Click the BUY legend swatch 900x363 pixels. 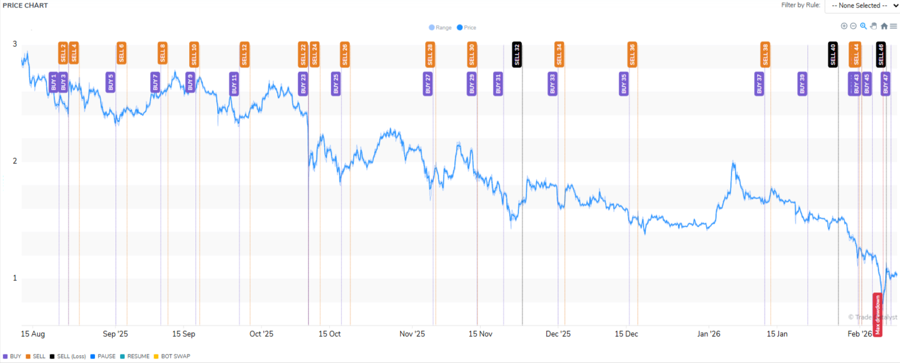point(6,356)
